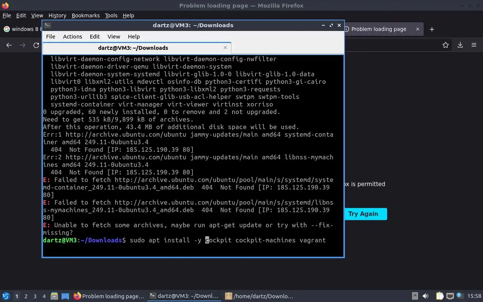Click the Try Again button
Image resolution: width=483 pixels, height=302 pixels.
[363, 214]
